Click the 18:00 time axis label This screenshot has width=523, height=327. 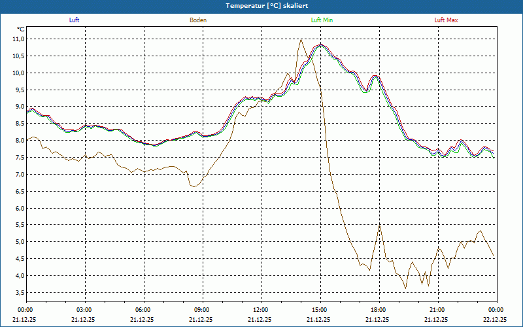[379, 310]
